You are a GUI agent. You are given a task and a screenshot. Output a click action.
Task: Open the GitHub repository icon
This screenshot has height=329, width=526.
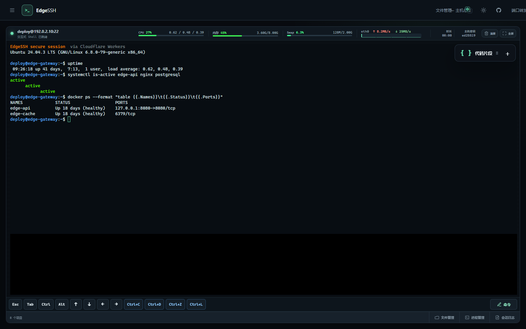[499, 10]
